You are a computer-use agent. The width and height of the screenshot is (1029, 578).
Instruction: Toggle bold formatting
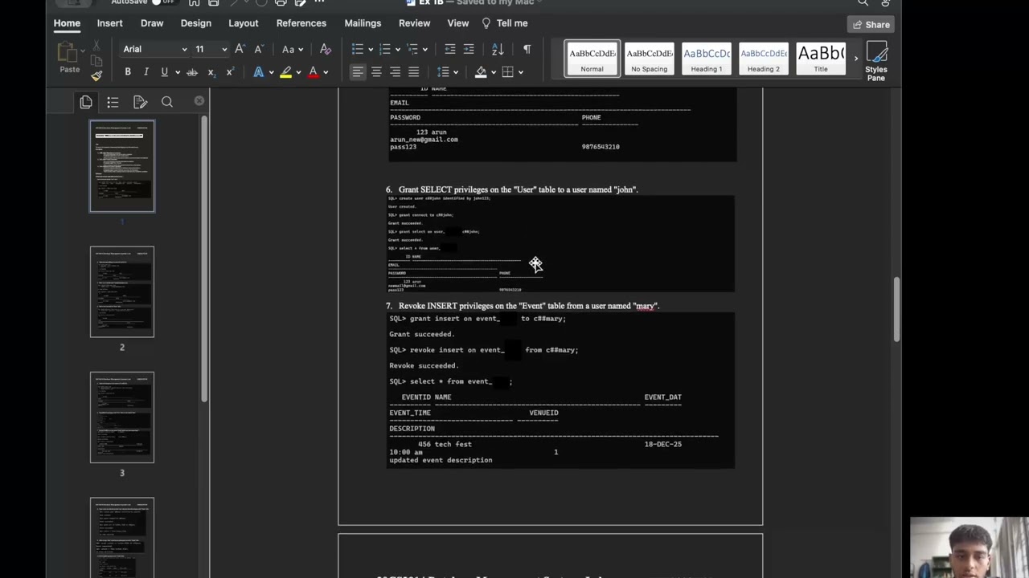point(127,72)
